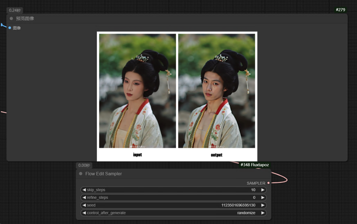Click the pink SAMPLER output port
This screenshot has height=224, width=357.
click(268, 183)
